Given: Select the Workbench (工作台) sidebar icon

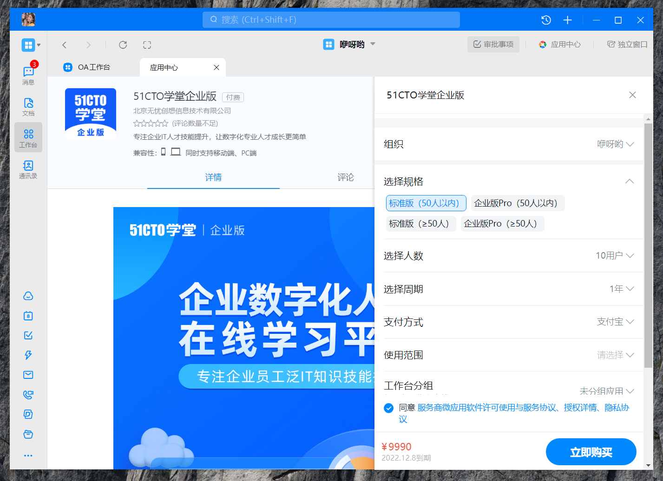Looking at the screenshot, I should pos(28,138).
